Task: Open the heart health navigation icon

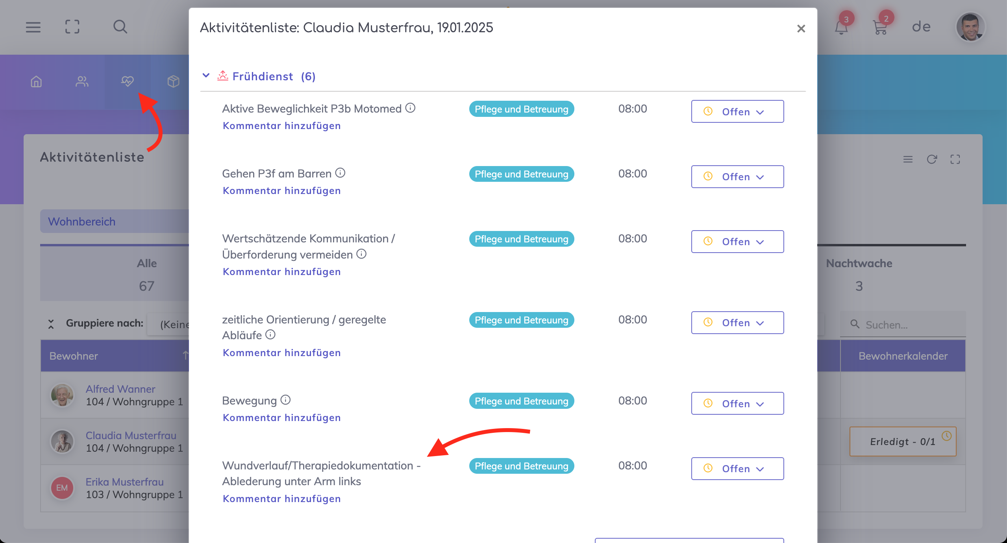Action: pos(127,81)
